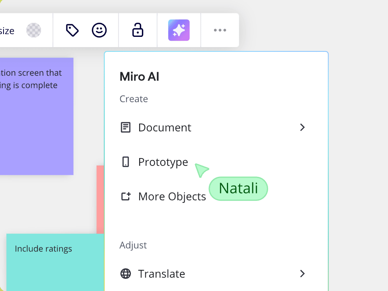Expand the Document submenu chevron
The image size is (388, 291).
point(302,127)
